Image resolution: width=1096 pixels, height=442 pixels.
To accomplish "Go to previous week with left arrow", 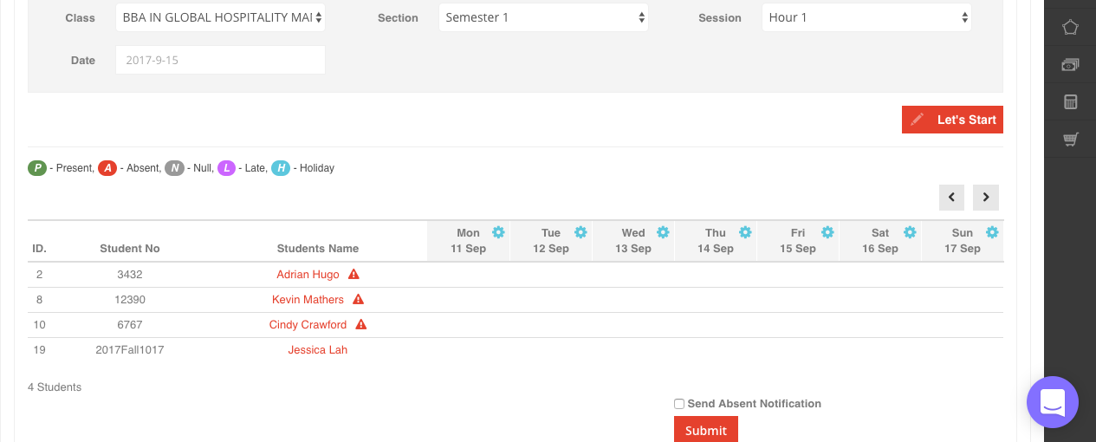I will (951, 198).
